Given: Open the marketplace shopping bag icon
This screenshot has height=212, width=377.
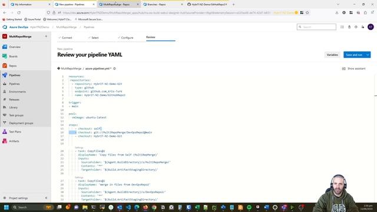Looking at the screenshot, I should click(x=349, y=27).
